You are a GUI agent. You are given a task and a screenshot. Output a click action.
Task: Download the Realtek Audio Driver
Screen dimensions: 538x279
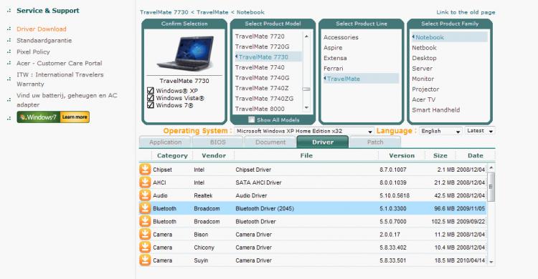(x=145, y=195)
